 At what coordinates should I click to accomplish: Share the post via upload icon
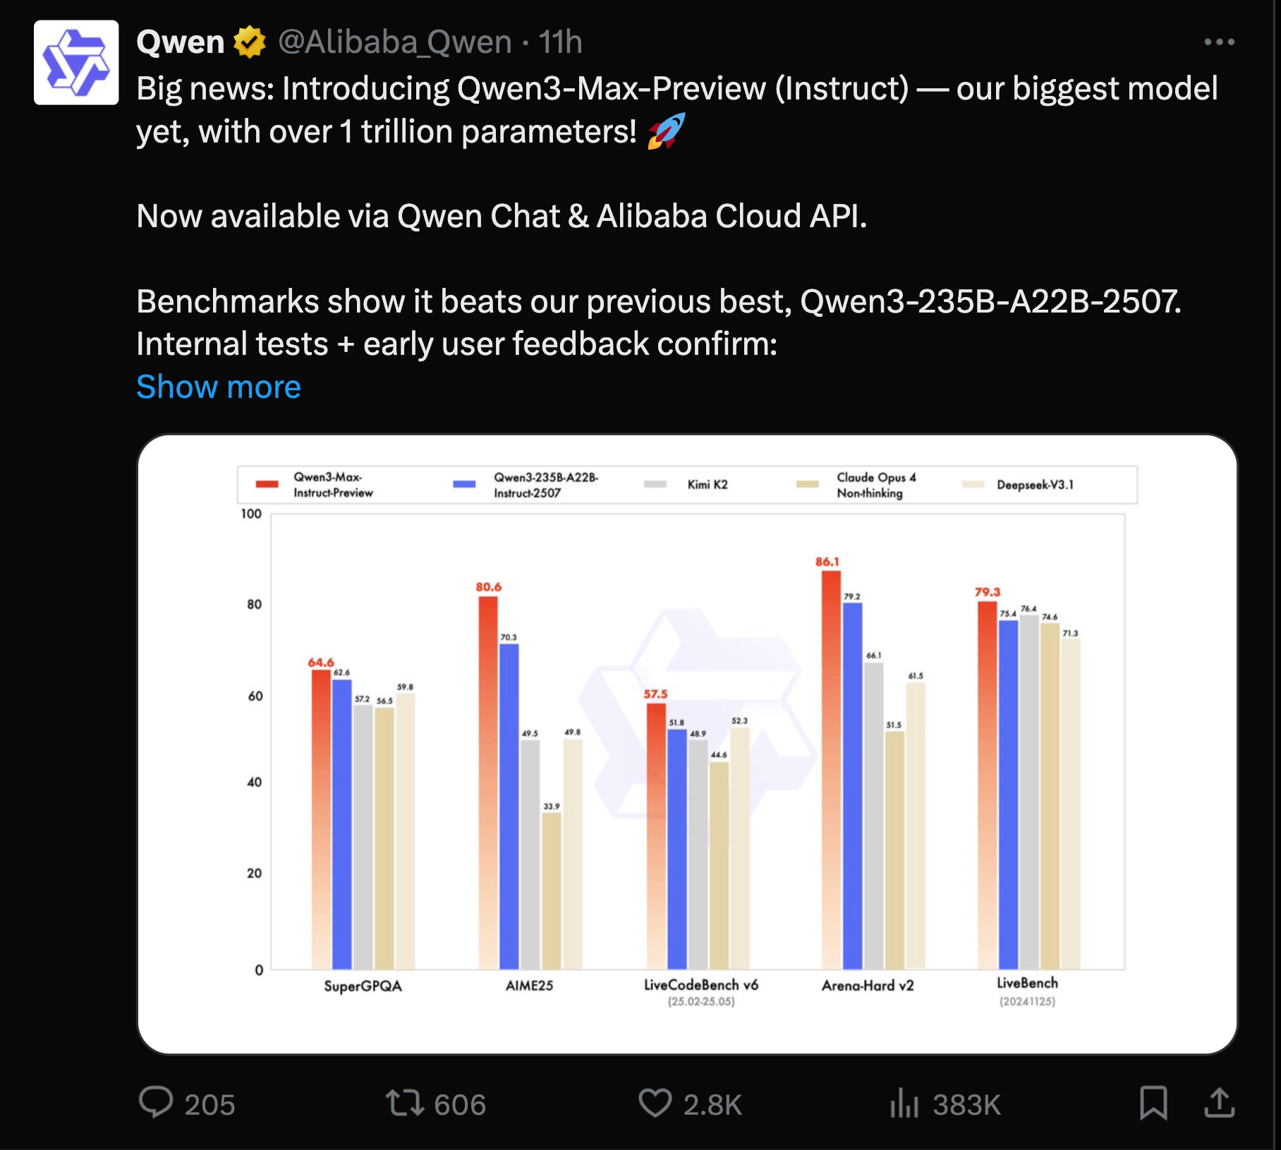1219,1103
